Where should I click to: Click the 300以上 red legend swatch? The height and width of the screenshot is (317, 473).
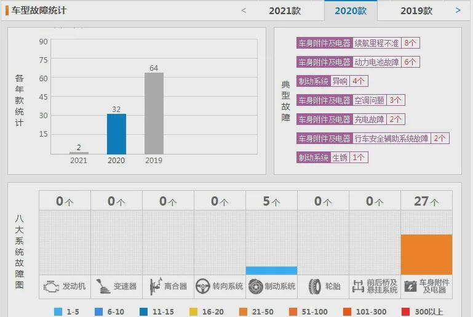point(406,311)
